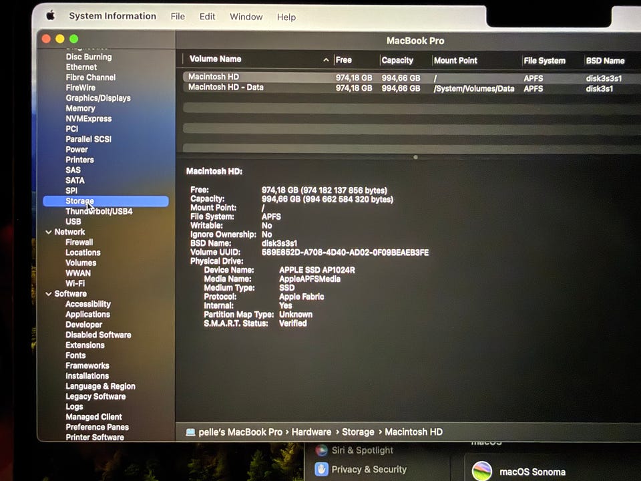
Task: Select Thunderbolt/USB4 in sidebar
Action: pyautogui.click(x=99, y=211)
